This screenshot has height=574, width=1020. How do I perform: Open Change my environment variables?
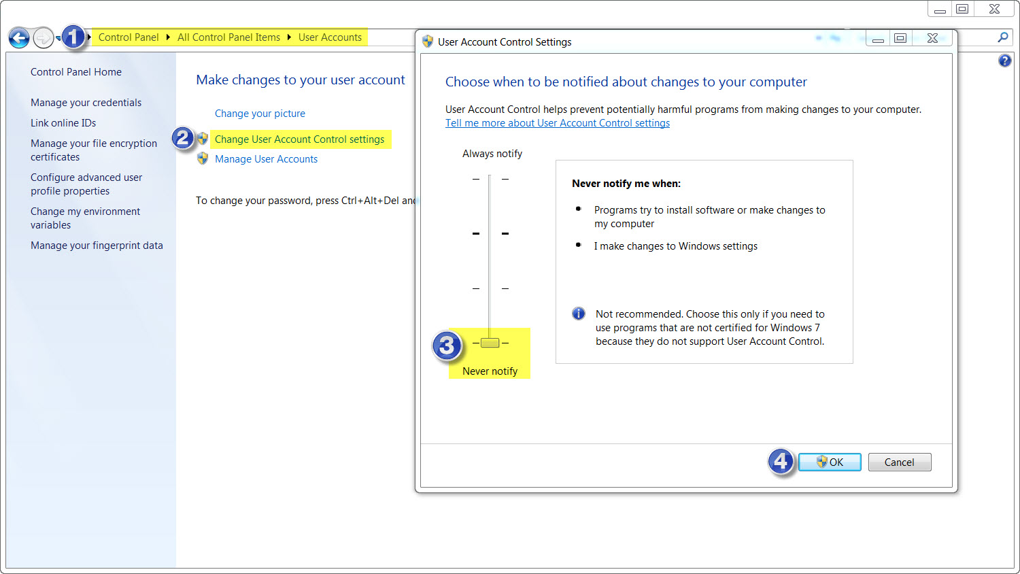(85, 218)
